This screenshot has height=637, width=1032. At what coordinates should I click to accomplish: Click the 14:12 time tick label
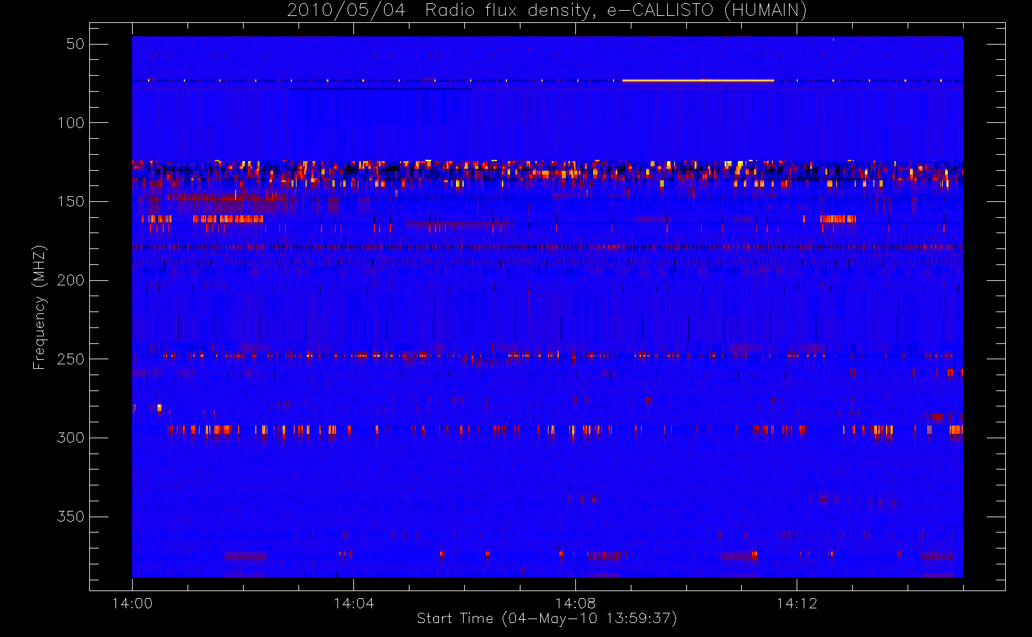(x=797, y=603)
